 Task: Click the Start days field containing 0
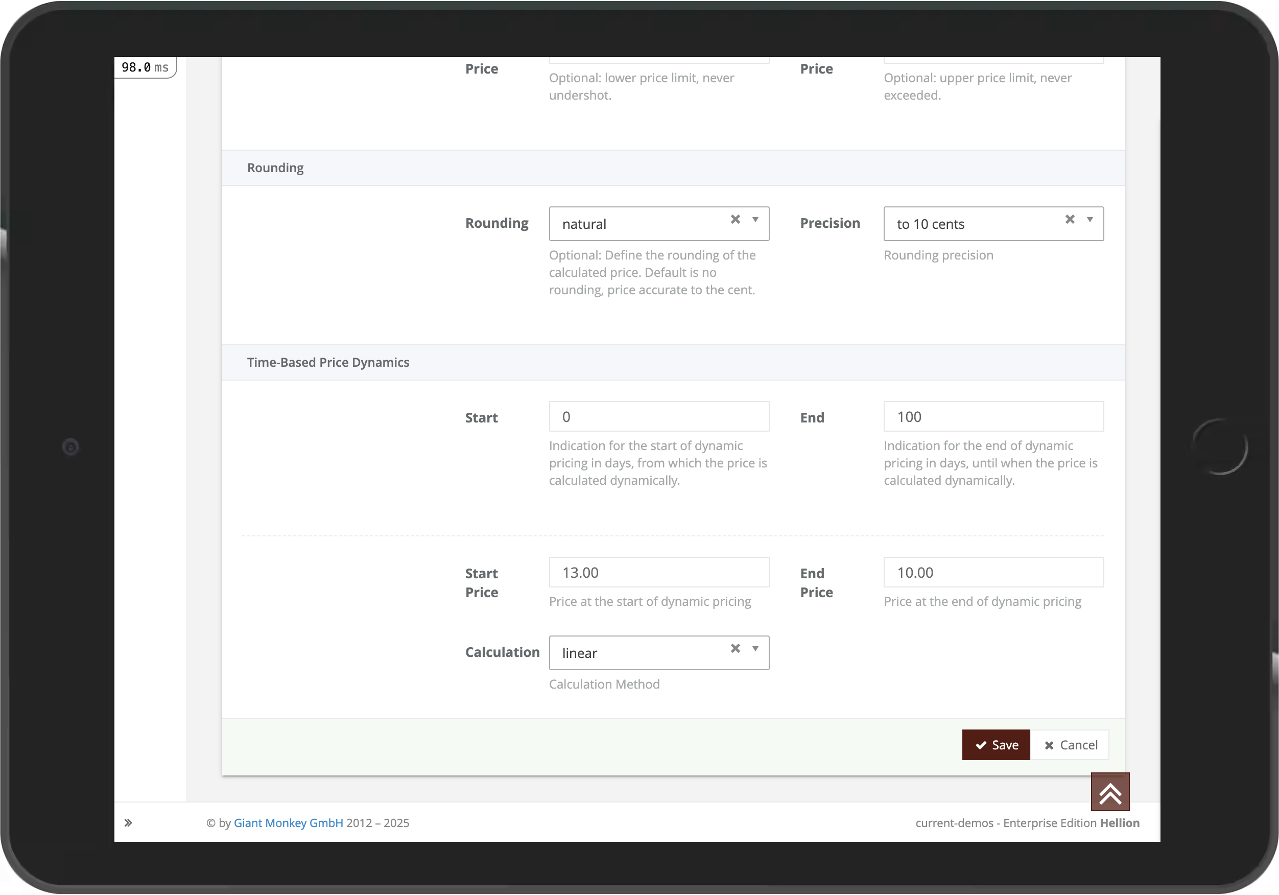[x=659, y=417]
